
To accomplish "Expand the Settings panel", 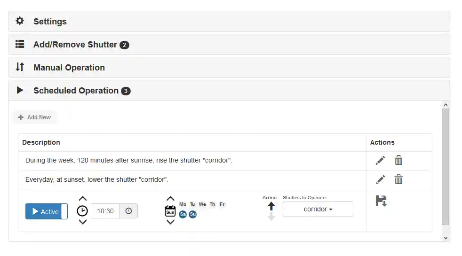I will click(x=50, y=22).
